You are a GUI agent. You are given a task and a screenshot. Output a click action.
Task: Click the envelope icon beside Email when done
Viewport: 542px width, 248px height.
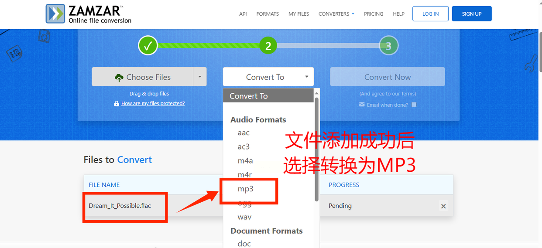click(x=362, y=105)
